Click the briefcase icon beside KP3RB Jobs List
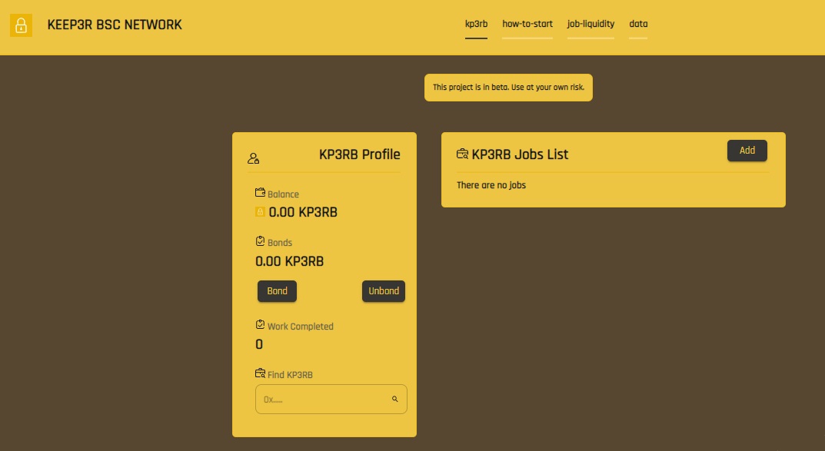Viewport: 825px width, 451px height. click(x=462, y=154)
